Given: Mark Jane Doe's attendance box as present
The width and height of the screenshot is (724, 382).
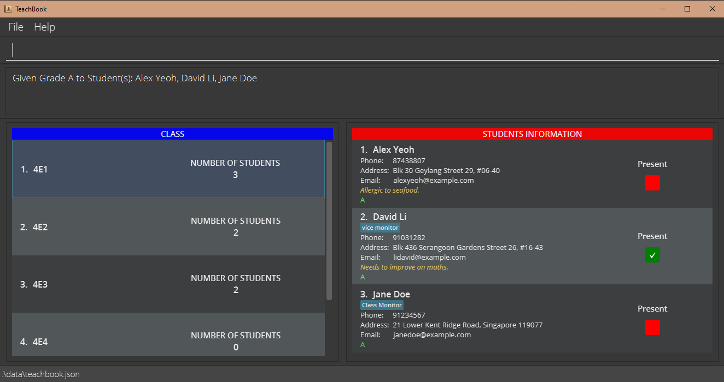Looking at the screenshot, I should [x=652, y=327].
